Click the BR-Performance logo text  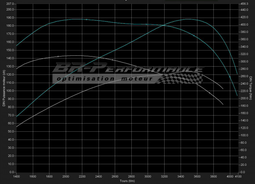(127, 69)
